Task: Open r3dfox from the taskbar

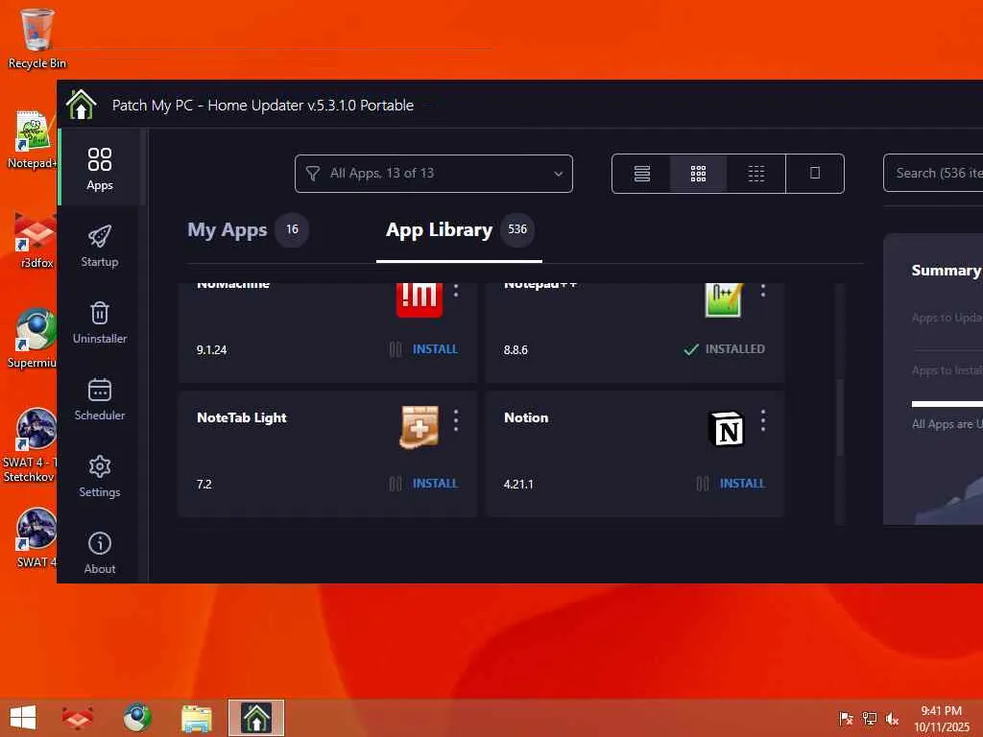Action: pos(78,718)
